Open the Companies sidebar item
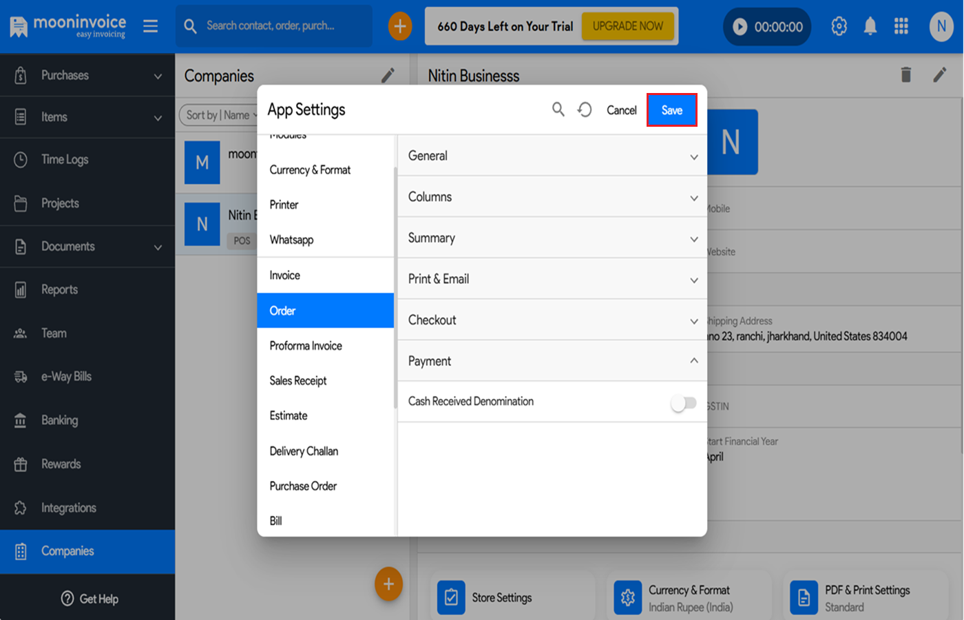The image size is (964, 620). click(87, 551)
